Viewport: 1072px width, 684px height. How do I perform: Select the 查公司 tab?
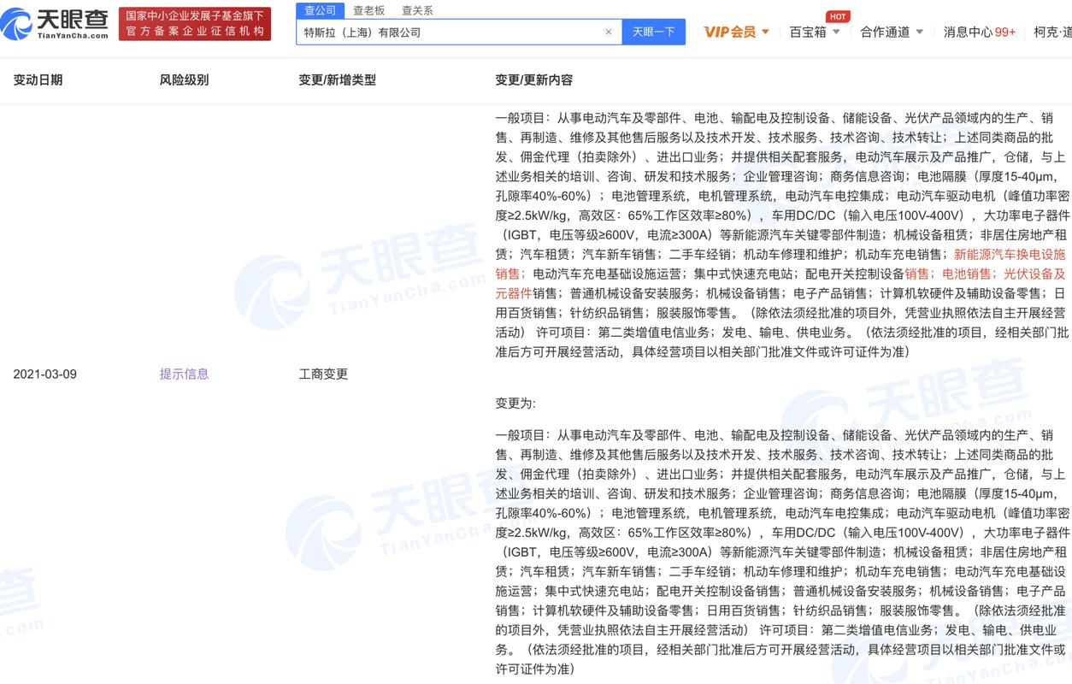click(321, 10)
